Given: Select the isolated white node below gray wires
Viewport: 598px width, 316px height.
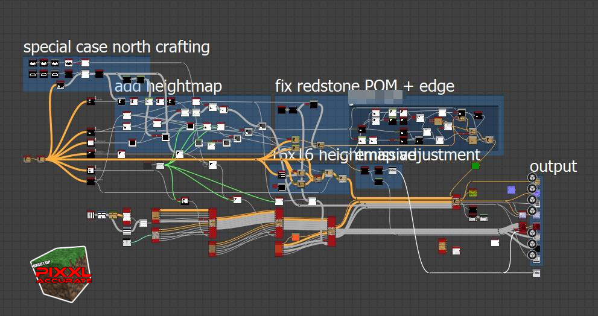Looking at the screenshot, I should coord(495,242).
